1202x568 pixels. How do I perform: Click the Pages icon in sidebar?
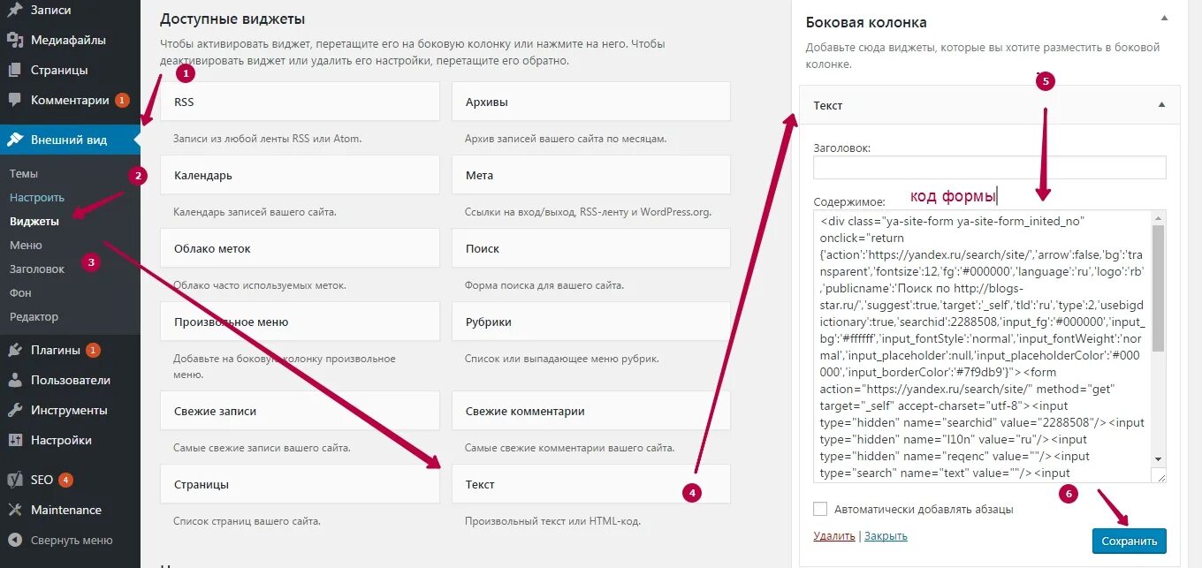point(15,70)
